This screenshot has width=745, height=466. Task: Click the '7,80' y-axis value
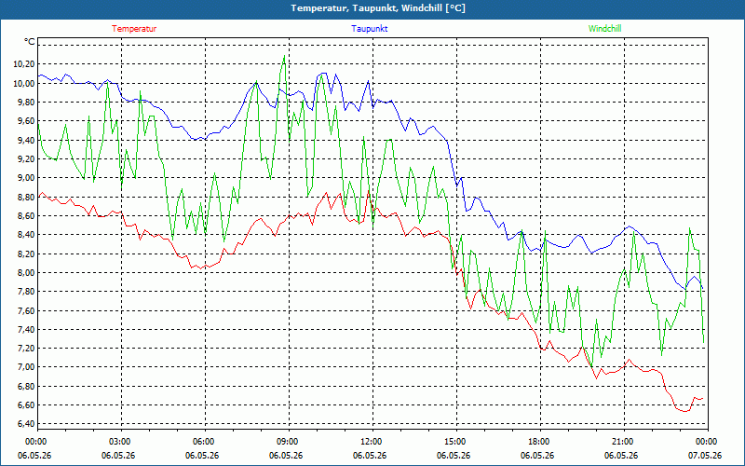tap(27, 292)
